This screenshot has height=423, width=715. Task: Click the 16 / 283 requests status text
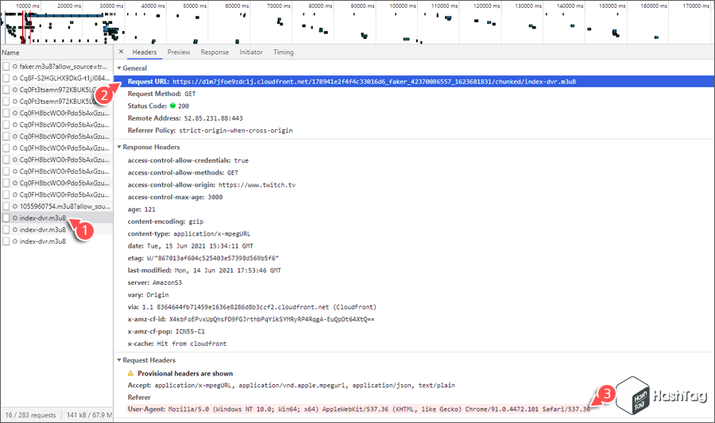[30, 415]
